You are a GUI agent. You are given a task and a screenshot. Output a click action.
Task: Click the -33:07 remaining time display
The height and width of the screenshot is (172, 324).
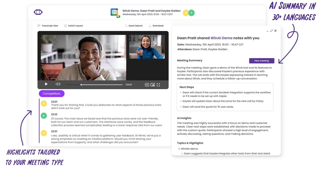(129, 85)
